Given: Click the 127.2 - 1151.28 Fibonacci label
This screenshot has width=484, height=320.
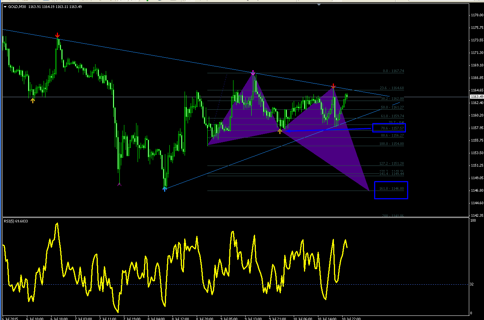Looking at the screenshot, I should tap(392, 164).
